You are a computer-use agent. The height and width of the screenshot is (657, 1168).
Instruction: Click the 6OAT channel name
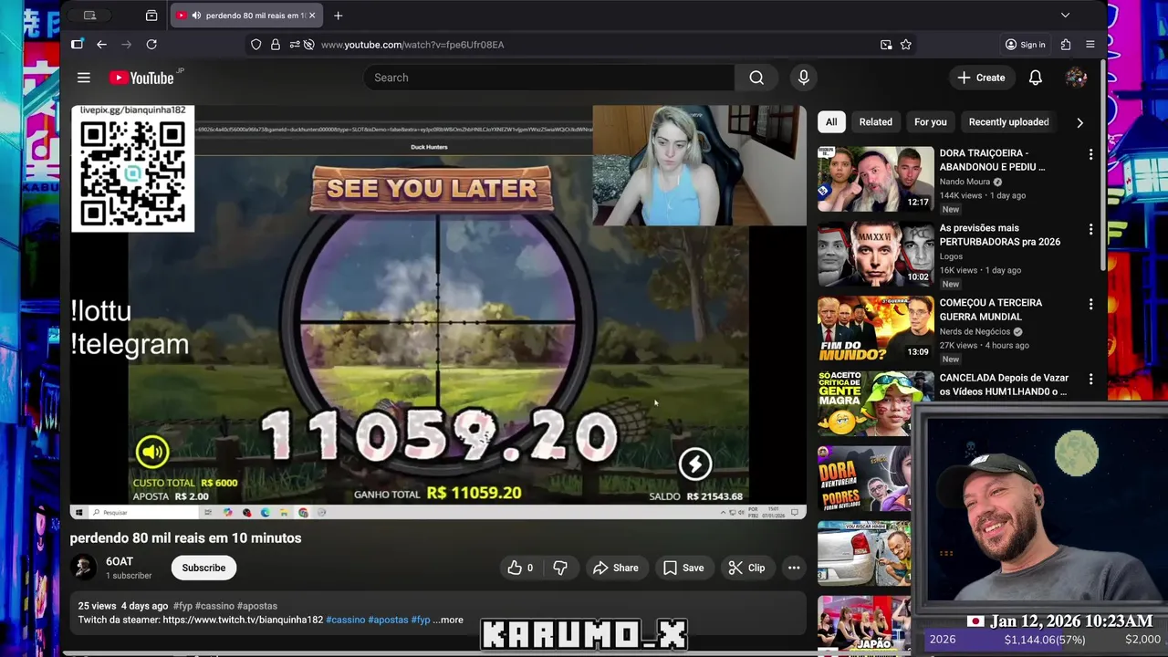[120, 561]
